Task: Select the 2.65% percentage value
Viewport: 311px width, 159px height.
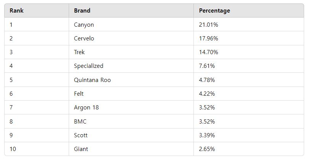Action: pos(207,149)
